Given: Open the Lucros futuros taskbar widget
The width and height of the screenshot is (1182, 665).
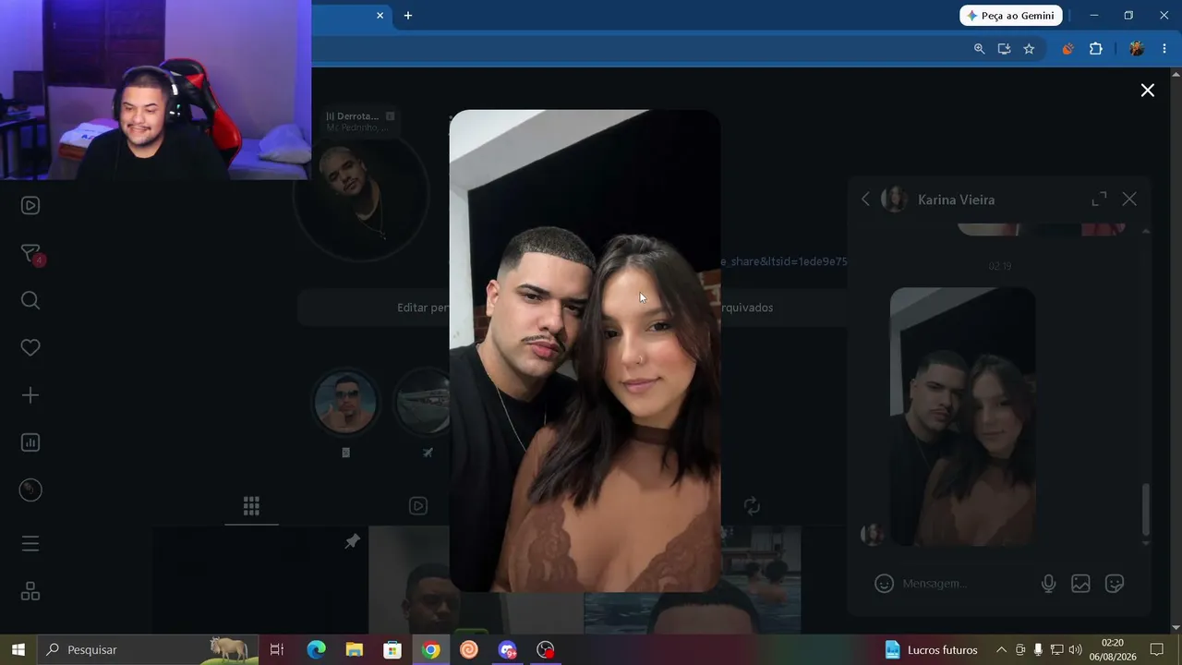Looking at the screenshot, I should coord(931,649).
